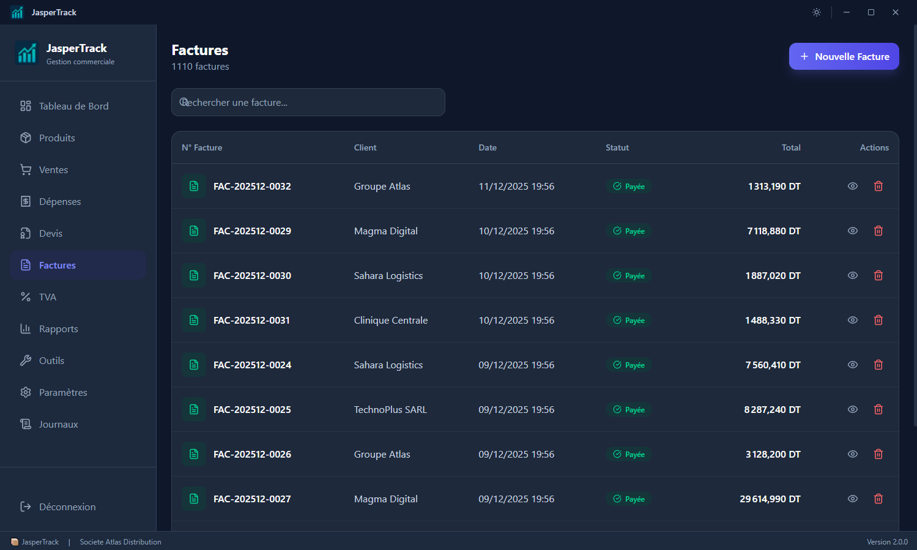The width and height of the screenshot is (917, 550).
Task: Delete invoice FAC-202512-0032 trash icon
Action: 878,186
